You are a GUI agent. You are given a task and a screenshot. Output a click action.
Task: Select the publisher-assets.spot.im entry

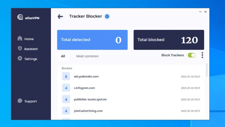[x=131, y=99]
